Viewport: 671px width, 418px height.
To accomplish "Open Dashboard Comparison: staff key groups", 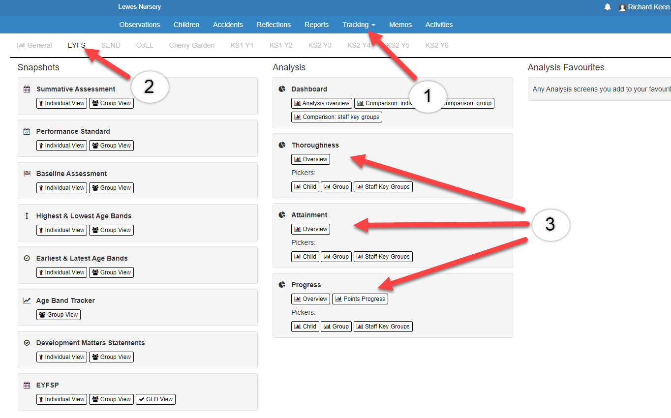I will click(337, 117).
